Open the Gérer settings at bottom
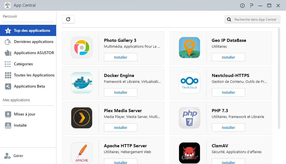The height and width of the screenshot is (164, 286). point(18,156)
